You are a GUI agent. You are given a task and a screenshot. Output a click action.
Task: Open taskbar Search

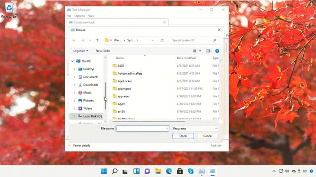pyautogui.click(x=115, y=171)
